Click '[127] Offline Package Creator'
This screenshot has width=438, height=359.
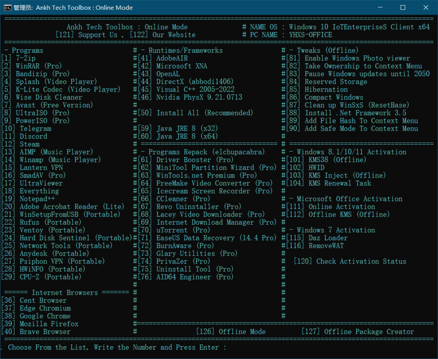(358, 332)
